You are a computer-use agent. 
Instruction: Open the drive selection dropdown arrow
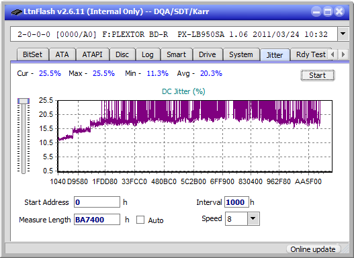343,34
